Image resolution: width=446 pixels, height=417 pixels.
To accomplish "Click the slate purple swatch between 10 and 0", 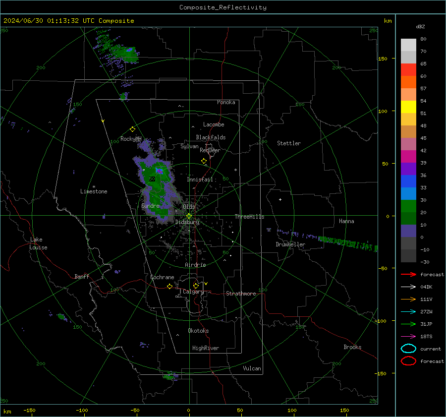I will click(408, 231).
